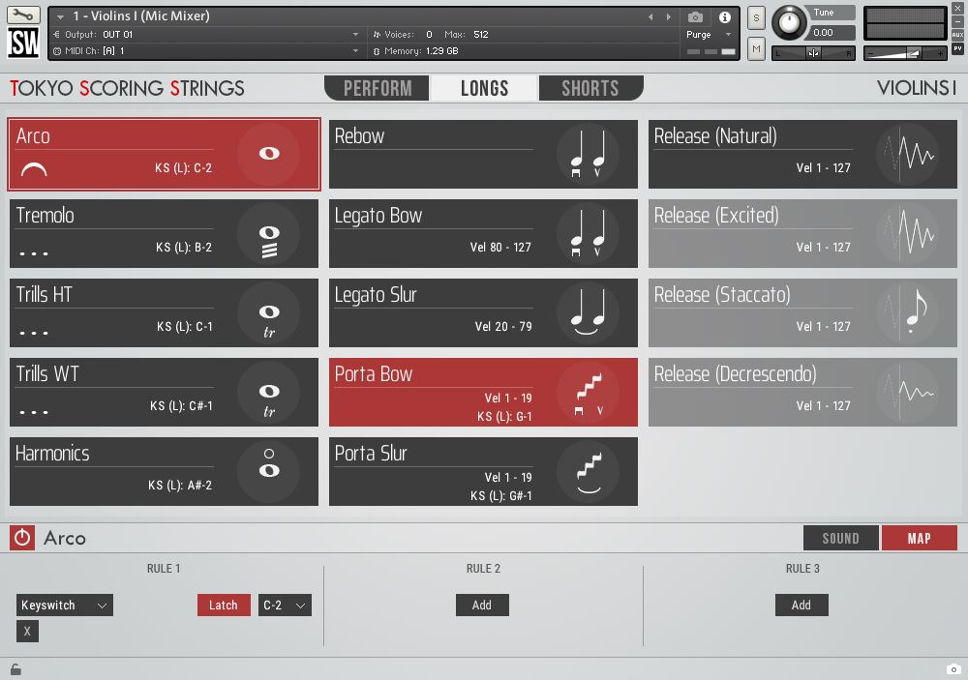968x680 pixels.
Task: Open the Output OUT 01 dropdown
Action: [x=207, y=35]
